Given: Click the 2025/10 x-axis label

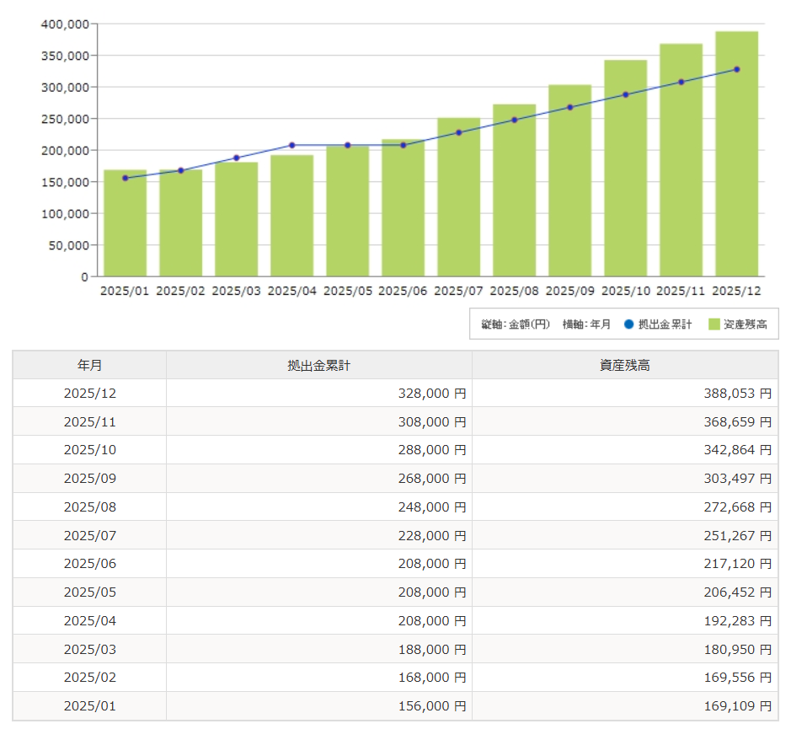Looking at the screenshot, I should click(625, 291).
